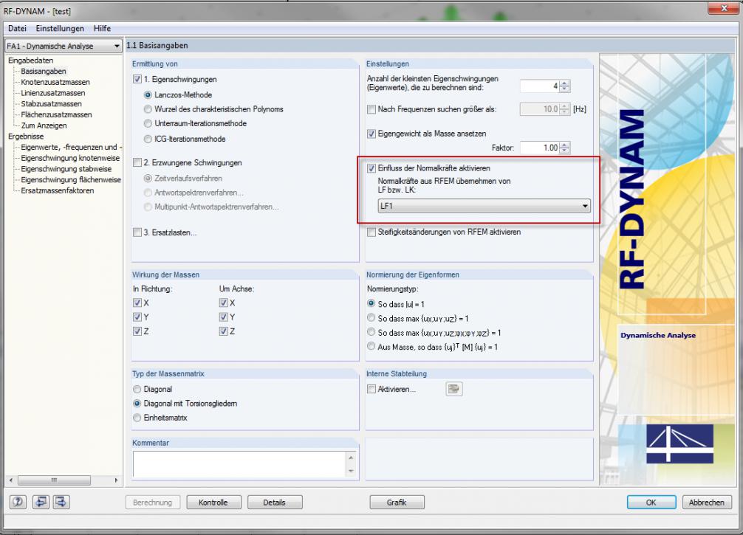This screenshot has width=743, height=535.
Task: Select So dass max {ux;uy;uz} = 1
Action: coord(371,318)
